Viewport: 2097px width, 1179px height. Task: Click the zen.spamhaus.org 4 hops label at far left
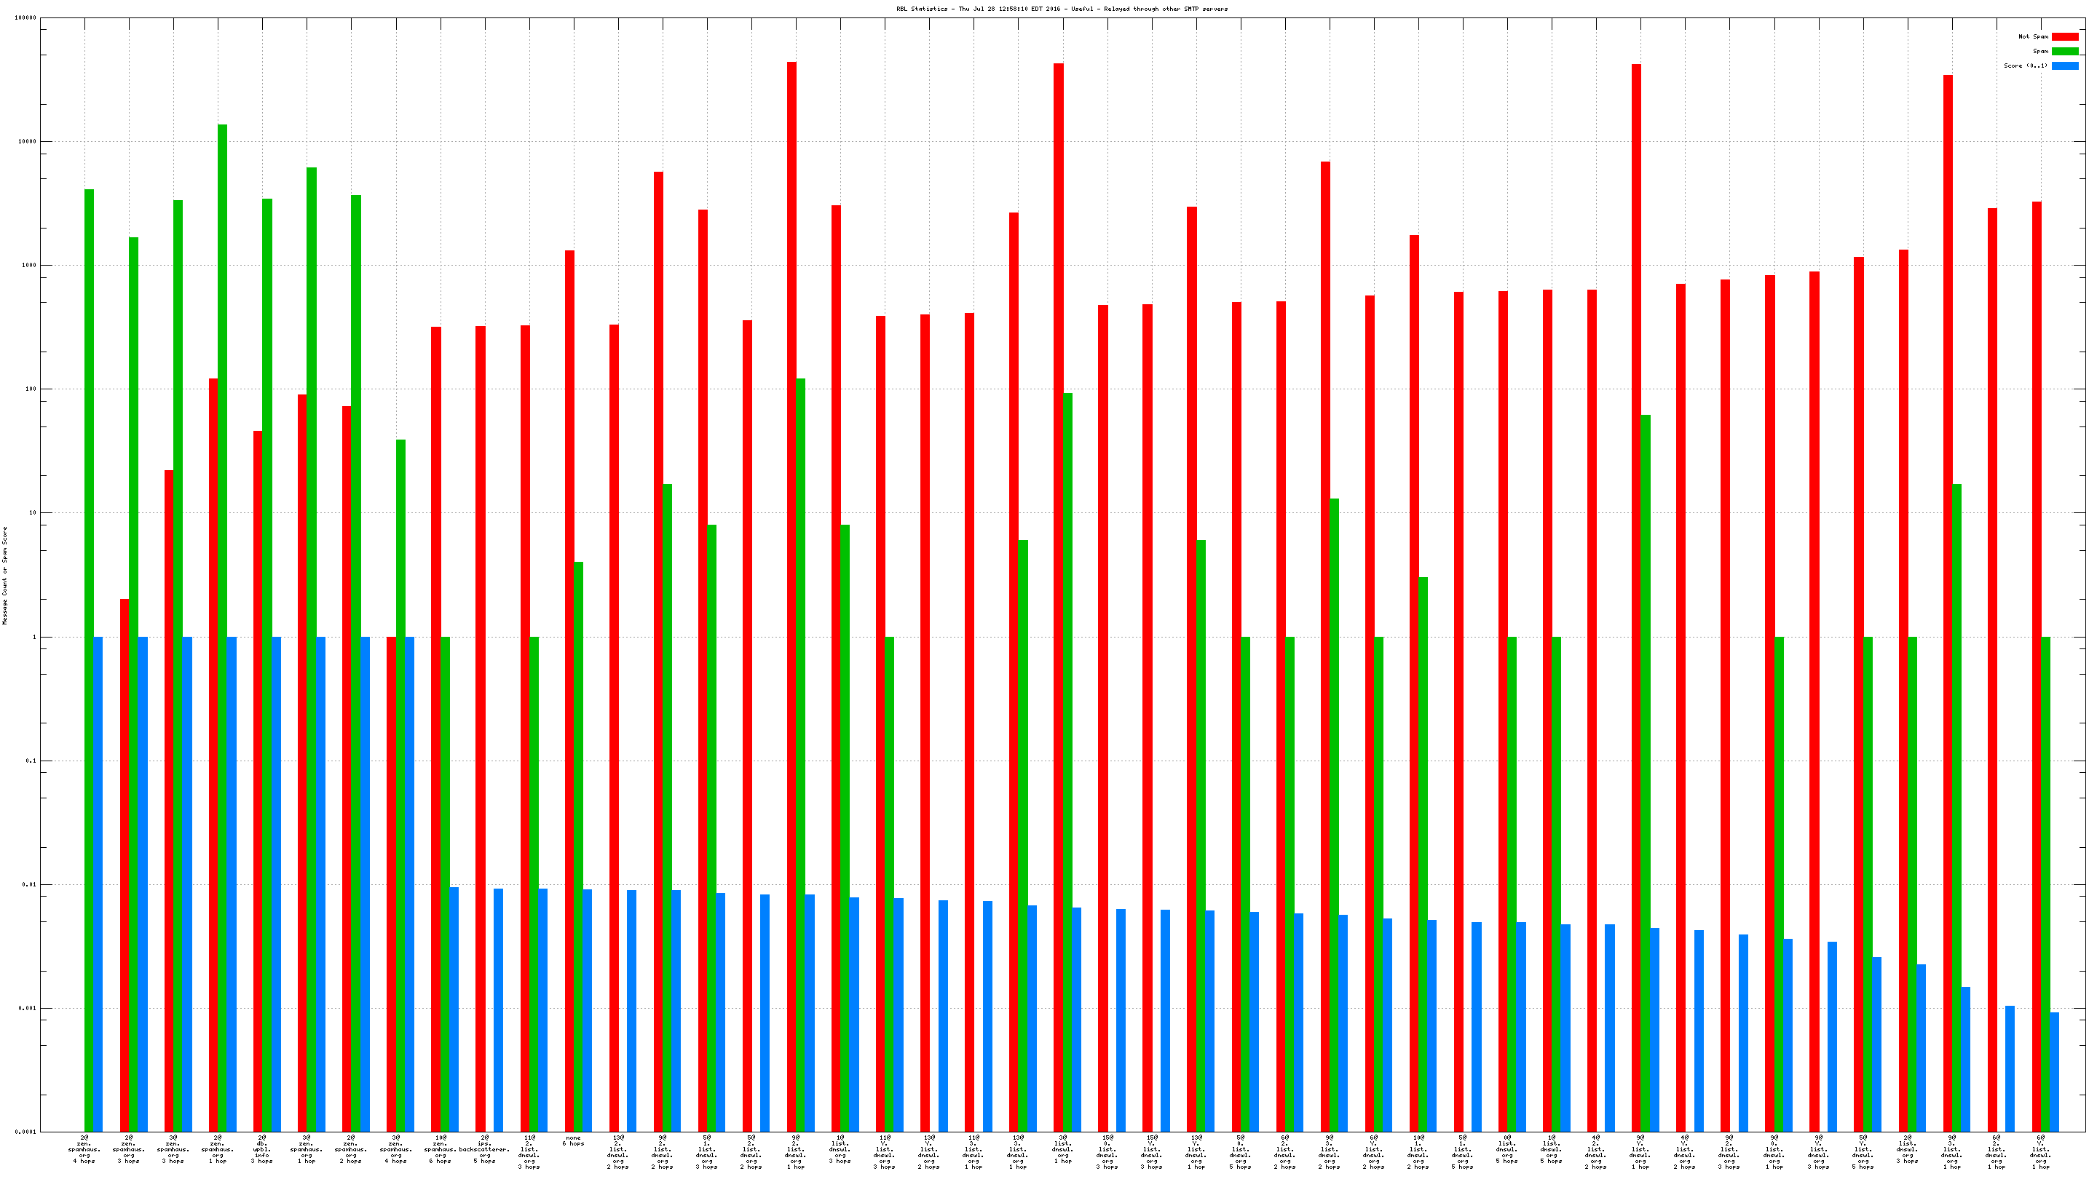click(84, 1149)
